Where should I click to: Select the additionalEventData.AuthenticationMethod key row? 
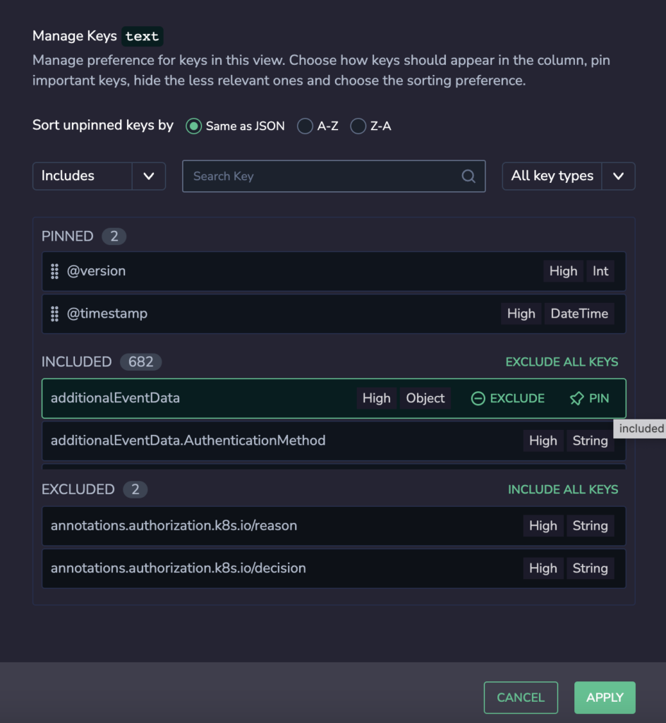(334, 441)
